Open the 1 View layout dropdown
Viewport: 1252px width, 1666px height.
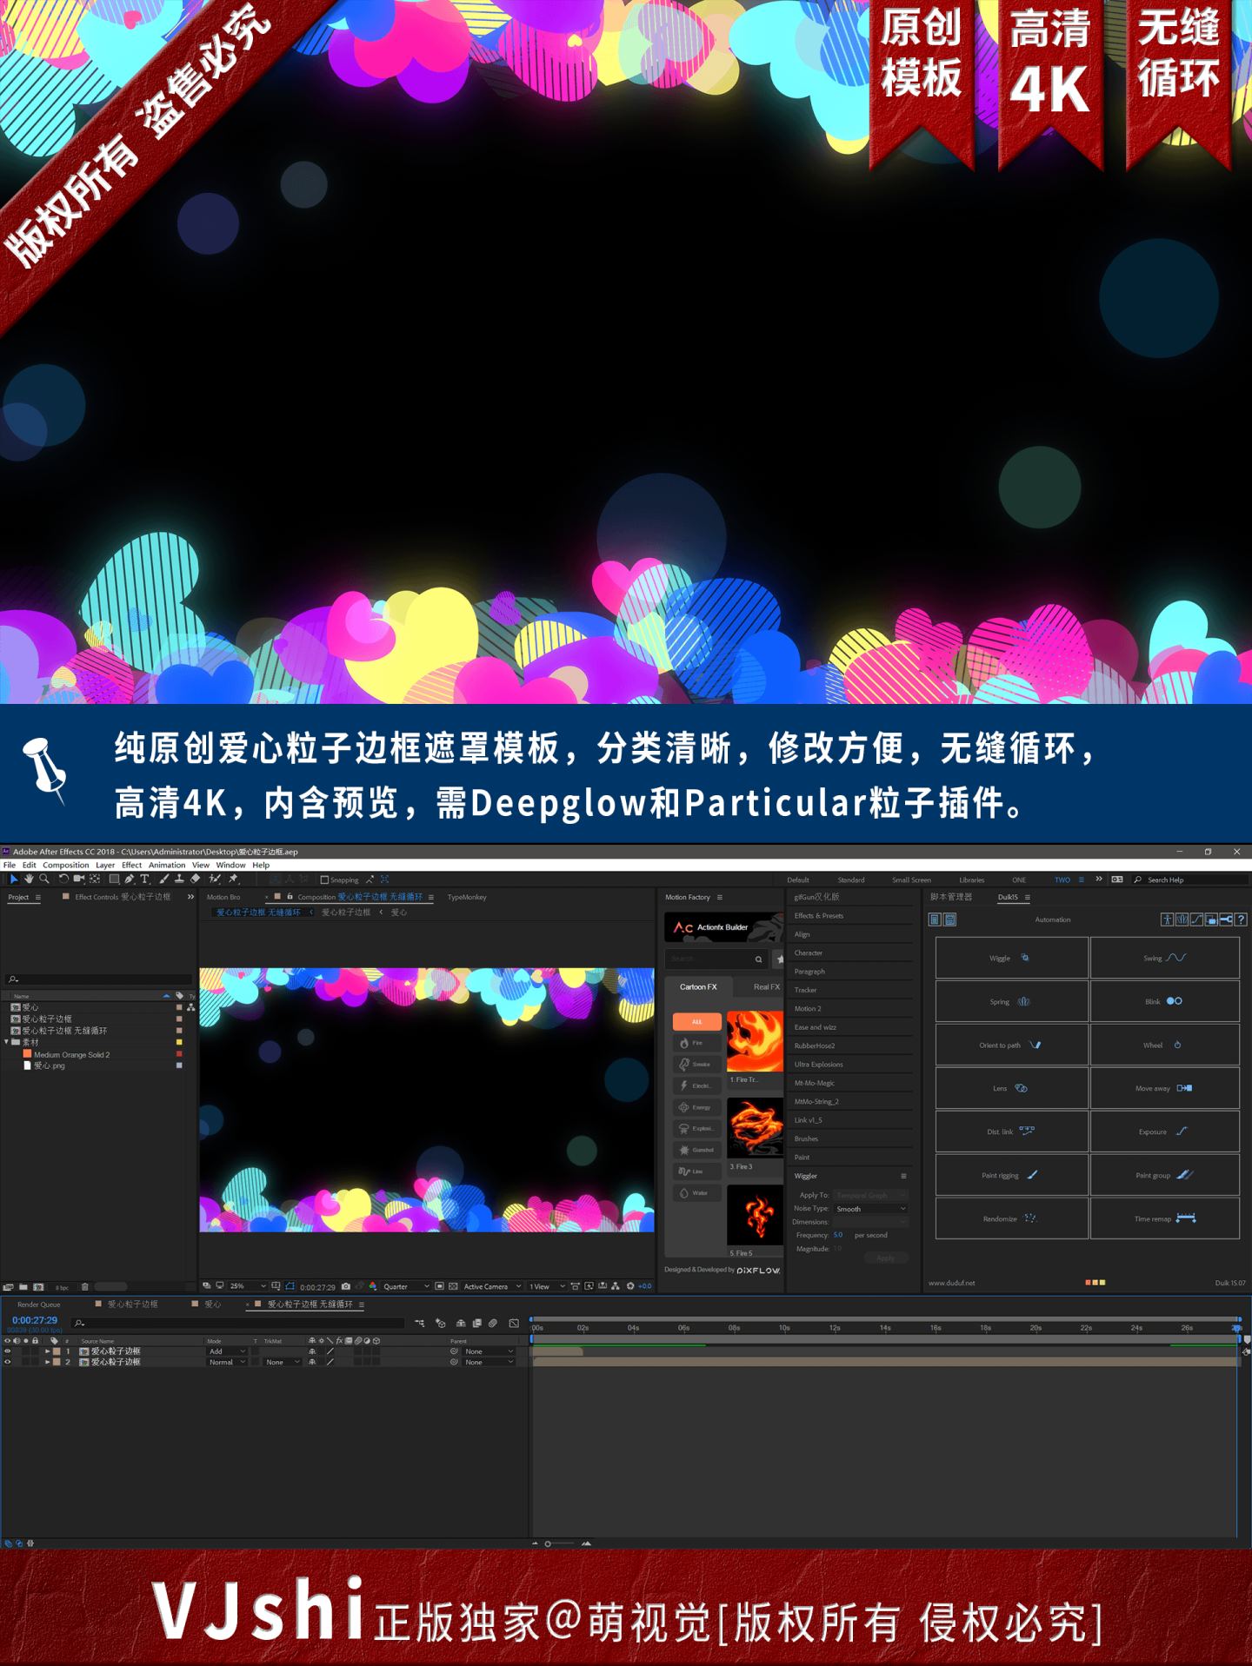tap(547, 1286)
